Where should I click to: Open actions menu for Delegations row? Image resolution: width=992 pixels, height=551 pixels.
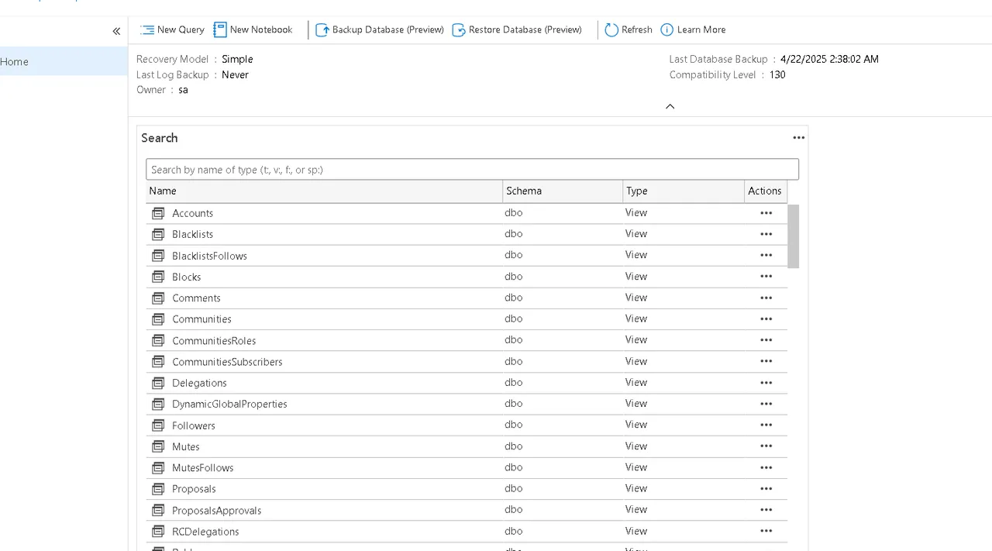766,382
